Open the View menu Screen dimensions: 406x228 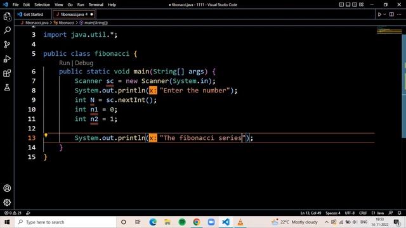[59, 4]
